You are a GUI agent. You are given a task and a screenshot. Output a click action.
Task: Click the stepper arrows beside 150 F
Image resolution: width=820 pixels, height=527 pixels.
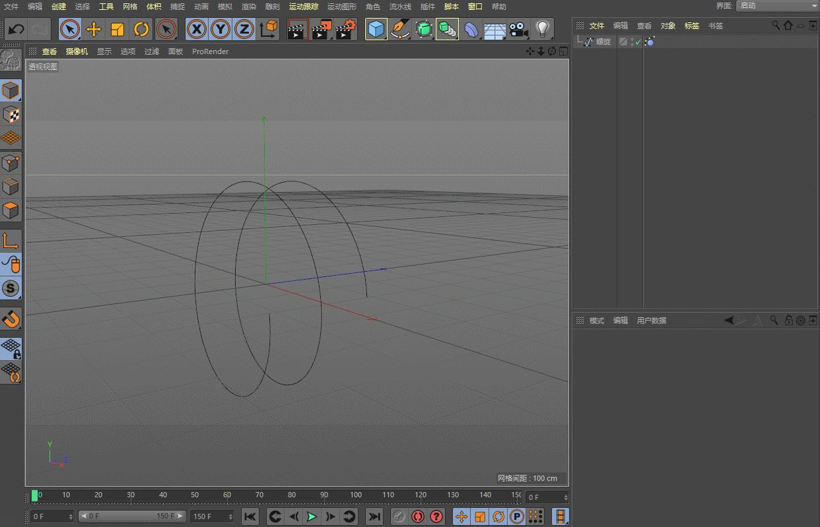click(230, 516)
